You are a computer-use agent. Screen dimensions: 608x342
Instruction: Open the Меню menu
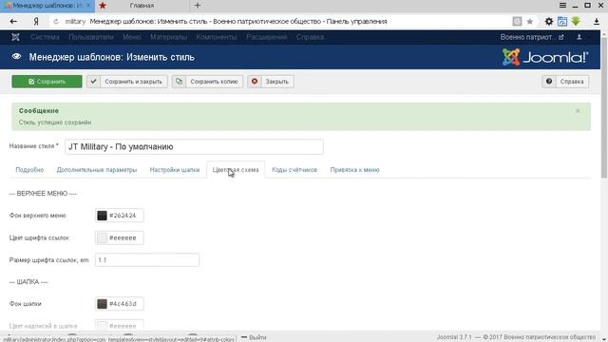click(132, 37)
